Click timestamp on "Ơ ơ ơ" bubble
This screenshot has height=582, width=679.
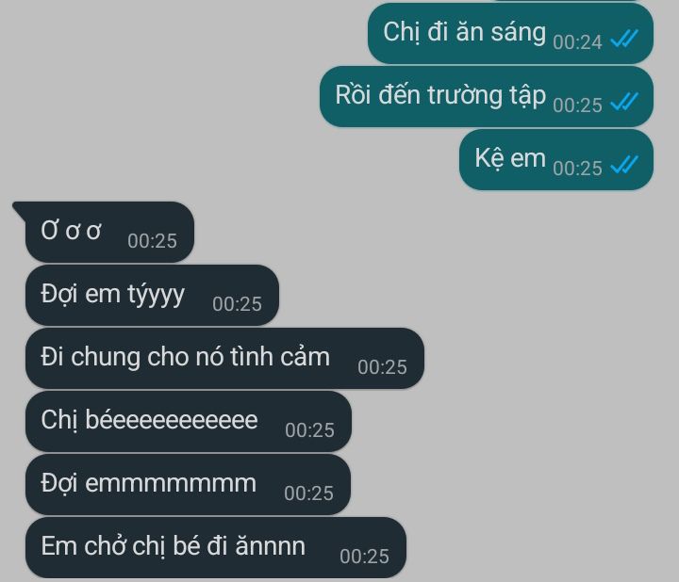click(153, 241)
